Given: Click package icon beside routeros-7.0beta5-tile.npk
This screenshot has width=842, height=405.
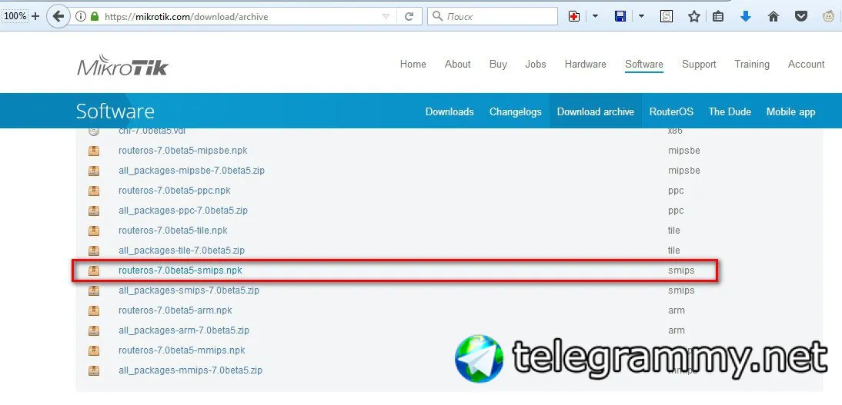Looking at the screenshot, I should [94, 230].
